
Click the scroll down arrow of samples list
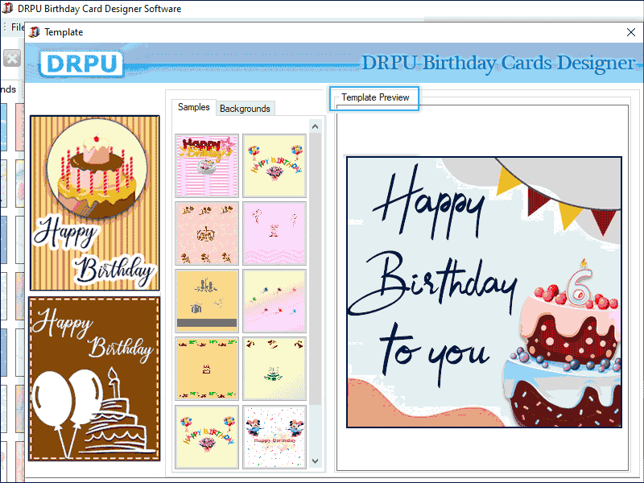pos(315,460)
